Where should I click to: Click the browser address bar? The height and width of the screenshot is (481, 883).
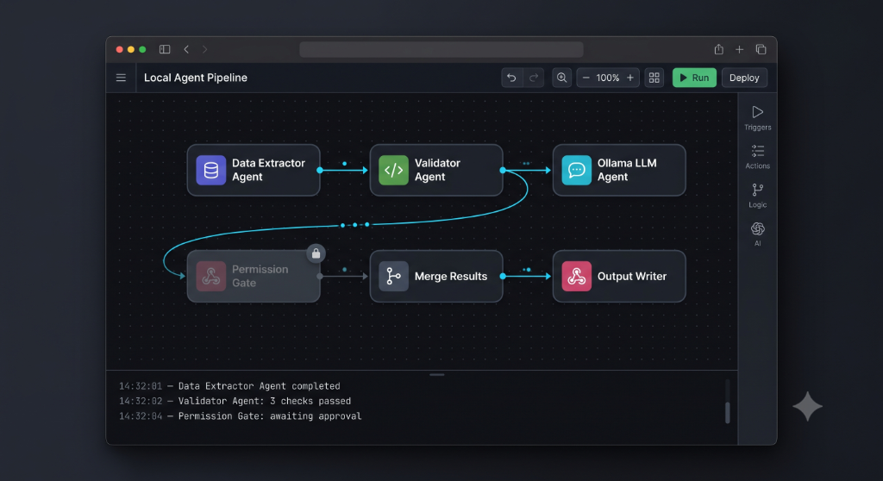(x=441, y=49)
